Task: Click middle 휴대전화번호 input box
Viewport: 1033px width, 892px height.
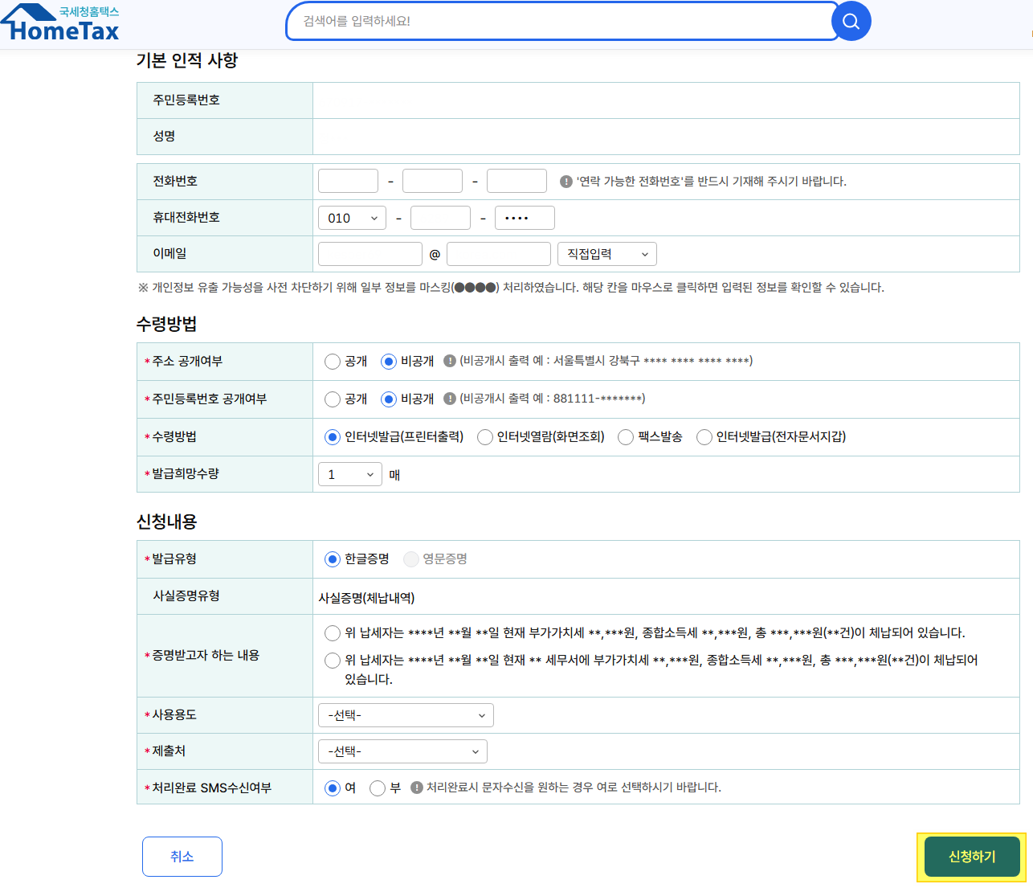Action: coord(440,218)
